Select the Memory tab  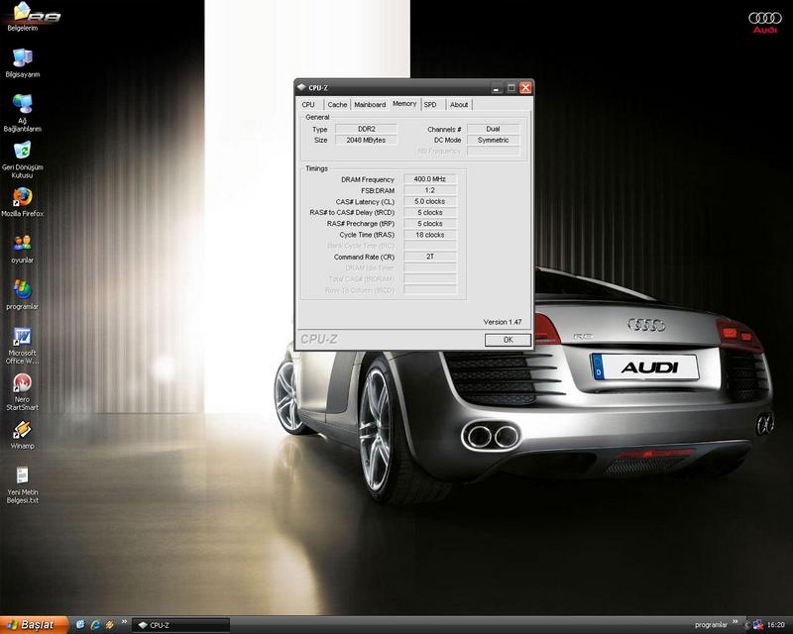[x=404, y=104]
